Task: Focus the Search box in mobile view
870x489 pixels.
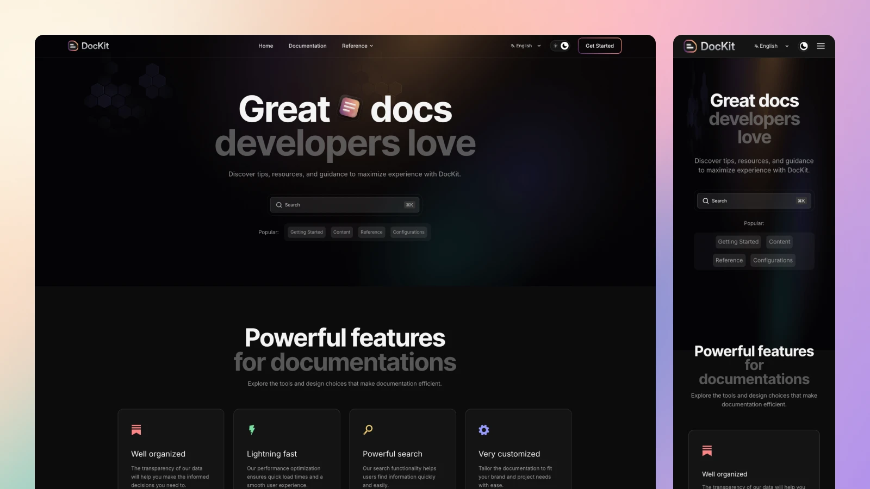Action: pos(754,201)
